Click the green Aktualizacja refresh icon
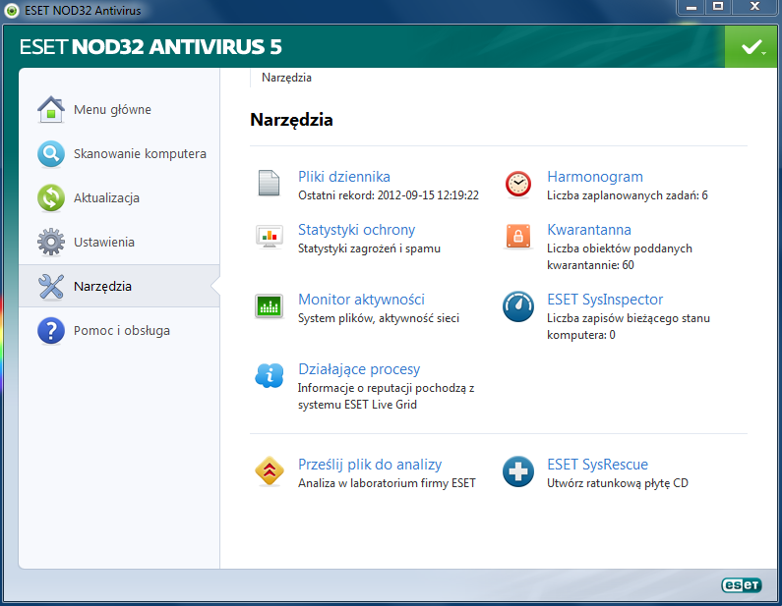This screenshot has width=782, height=606. tap(51, 197)
